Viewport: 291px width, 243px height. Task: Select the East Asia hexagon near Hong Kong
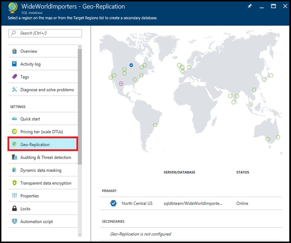point(254,90)
